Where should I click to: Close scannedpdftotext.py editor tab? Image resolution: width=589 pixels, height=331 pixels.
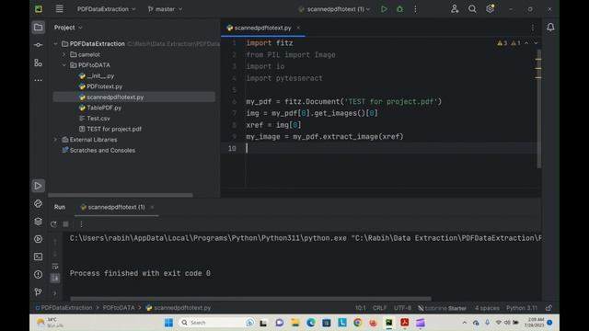298,28
